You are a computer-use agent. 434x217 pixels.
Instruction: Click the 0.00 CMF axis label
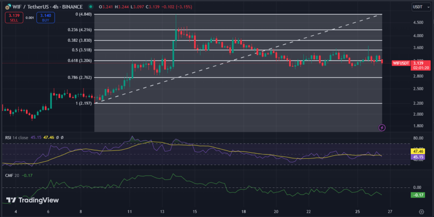click(417, 187)
